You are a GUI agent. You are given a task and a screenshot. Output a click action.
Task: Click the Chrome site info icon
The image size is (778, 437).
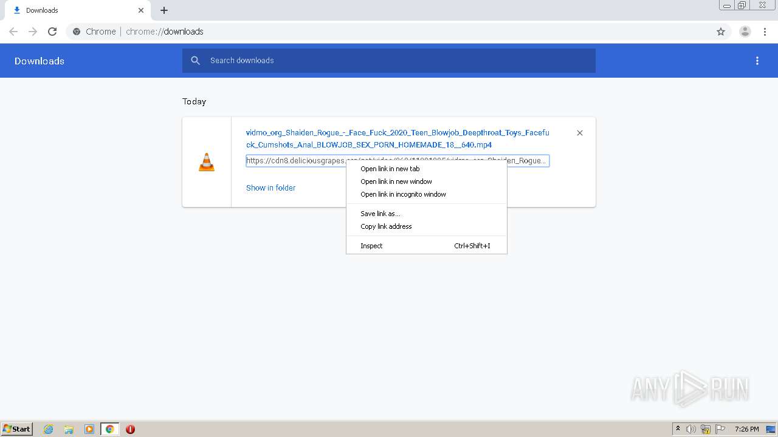pyautogui.click(x=77, y=32)
